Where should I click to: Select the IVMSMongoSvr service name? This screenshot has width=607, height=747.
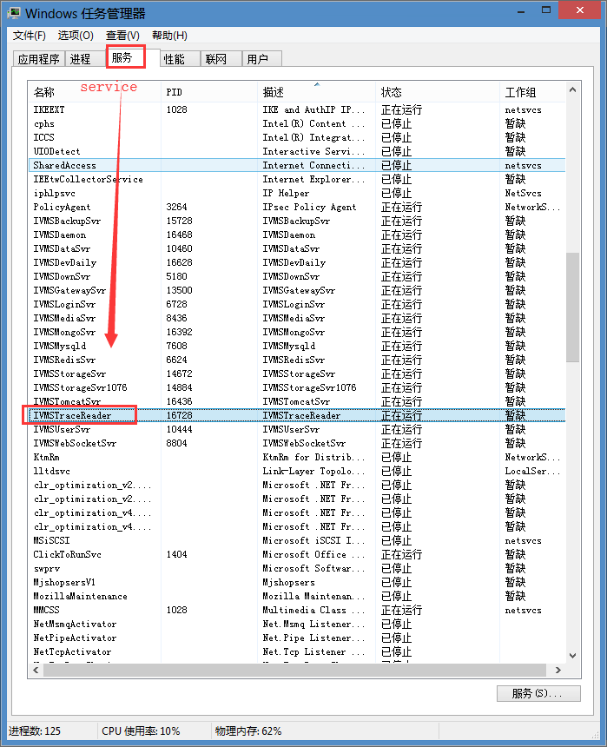point(64,332)
